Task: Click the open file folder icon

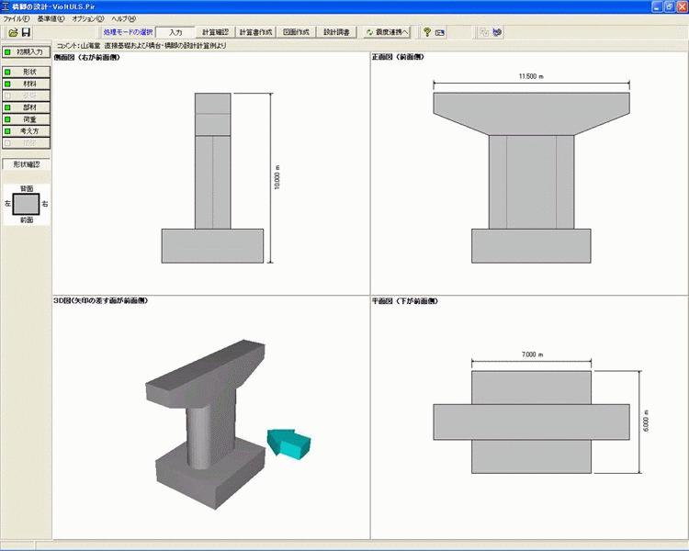Action: click(13, 32)
